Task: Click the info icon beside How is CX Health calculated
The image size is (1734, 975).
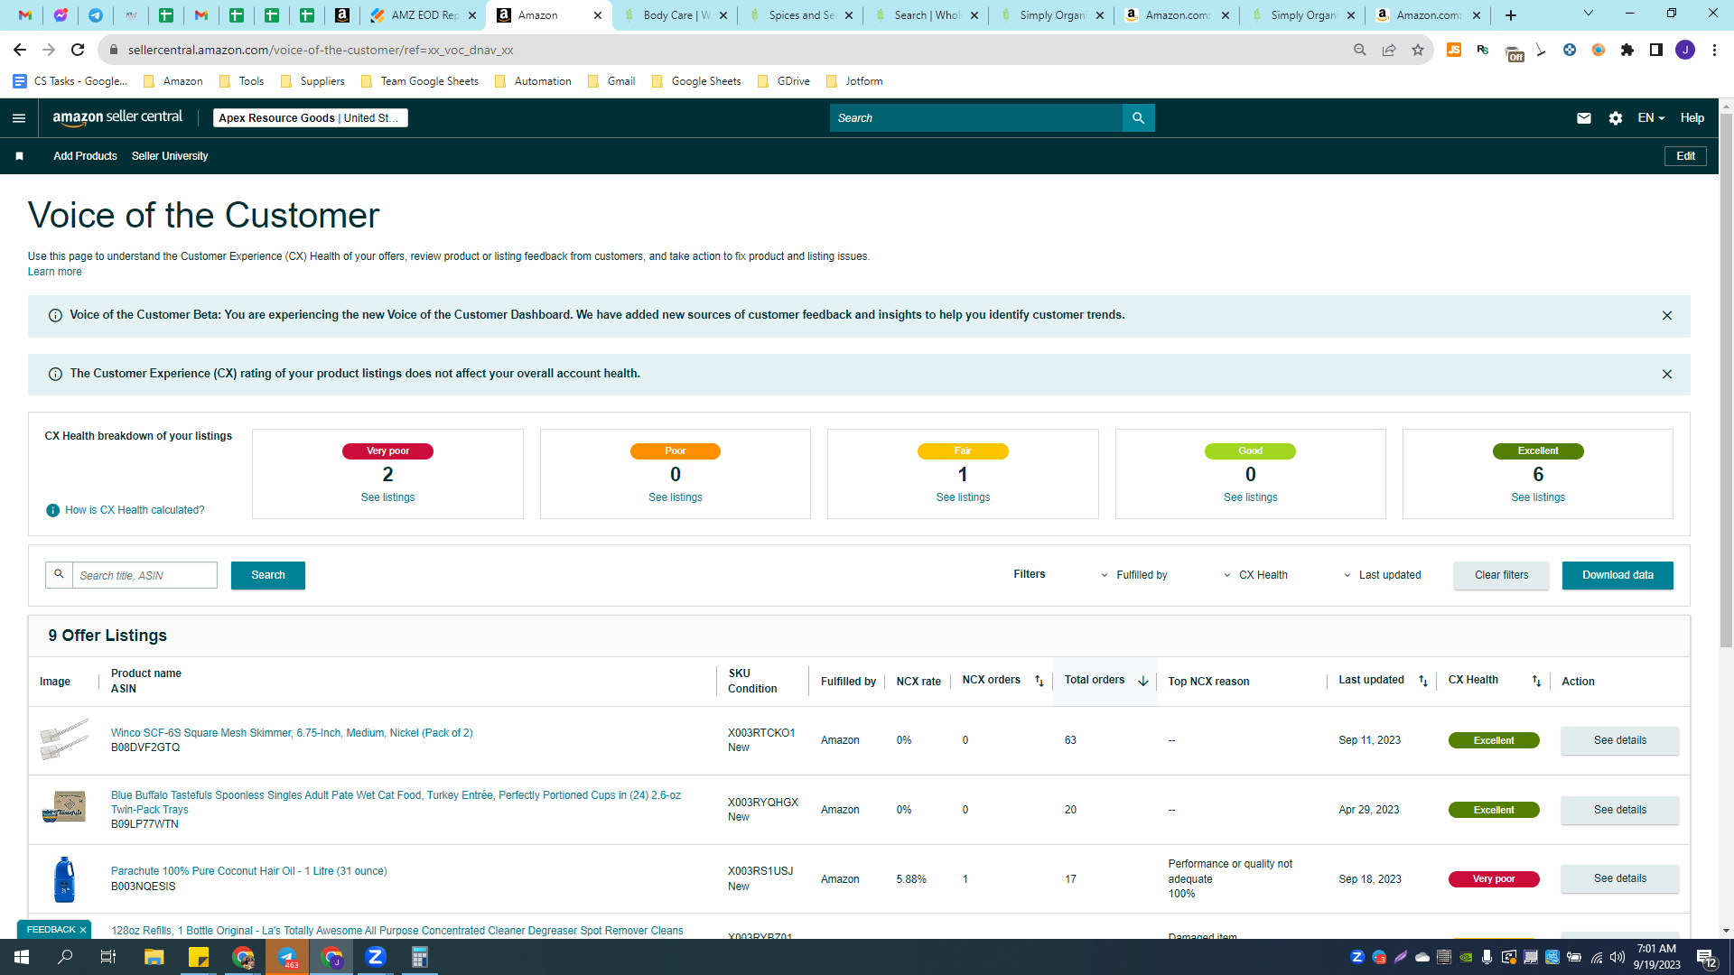Action: click(x=52, y=511)
